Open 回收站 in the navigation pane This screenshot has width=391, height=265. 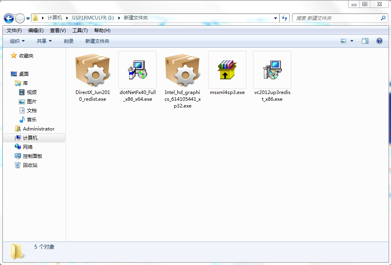click(x=30, y=165)
